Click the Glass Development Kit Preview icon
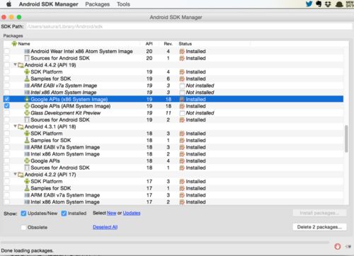 (27, 113)
